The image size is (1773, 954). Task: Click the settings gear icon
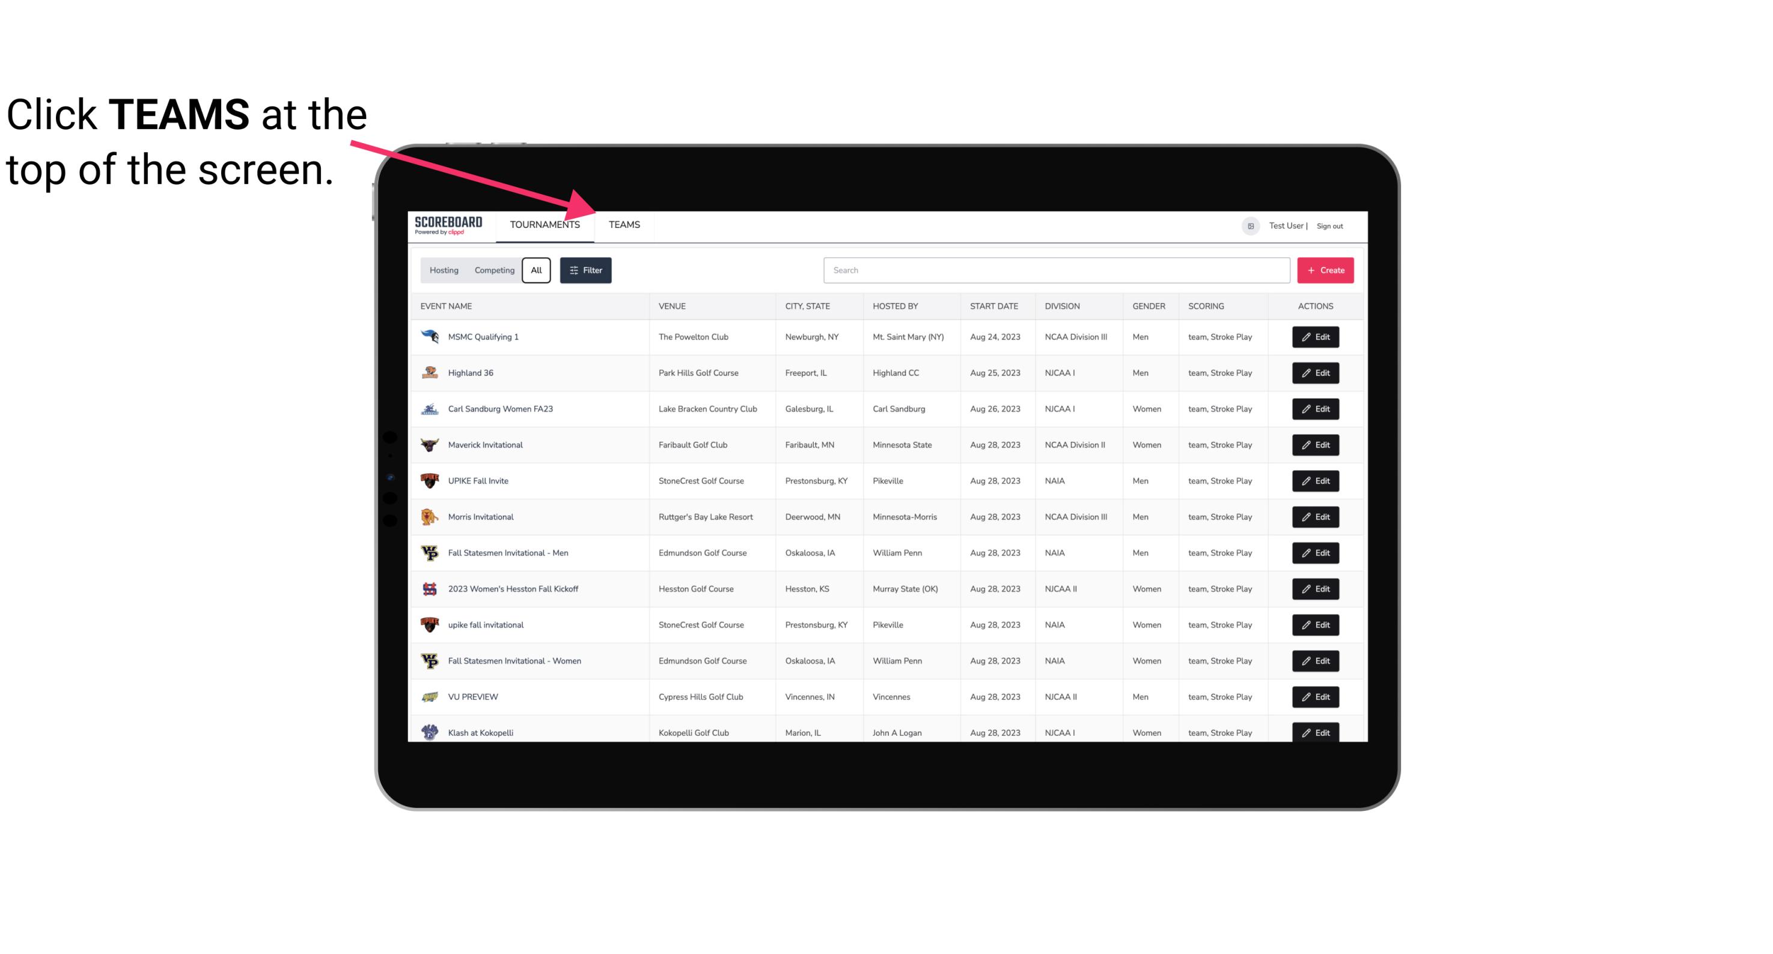click(1248, 224)
